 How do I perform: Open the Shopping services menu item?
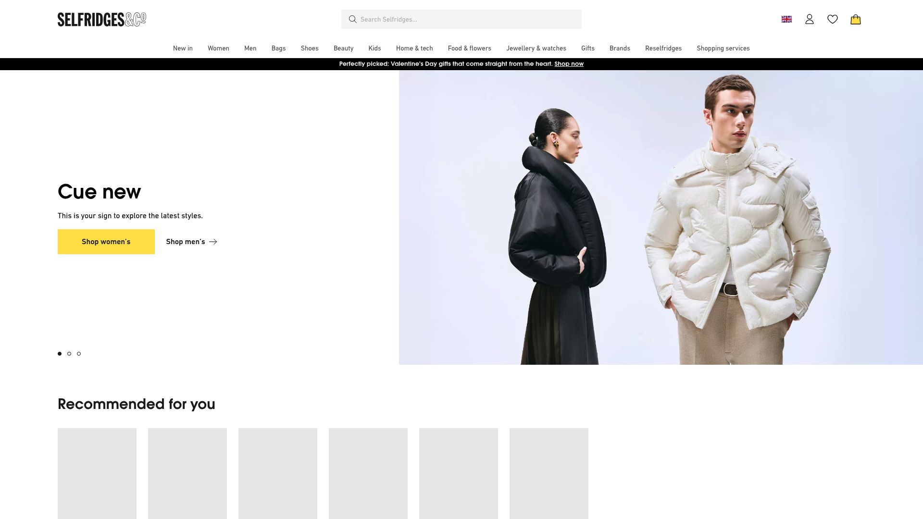tap(723, 49)
